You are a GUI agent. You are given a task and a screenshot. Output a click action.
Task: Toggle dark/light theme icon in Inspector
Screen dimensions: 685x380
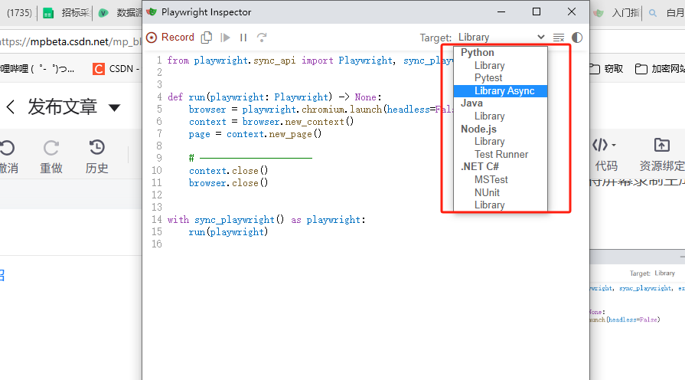577,38
